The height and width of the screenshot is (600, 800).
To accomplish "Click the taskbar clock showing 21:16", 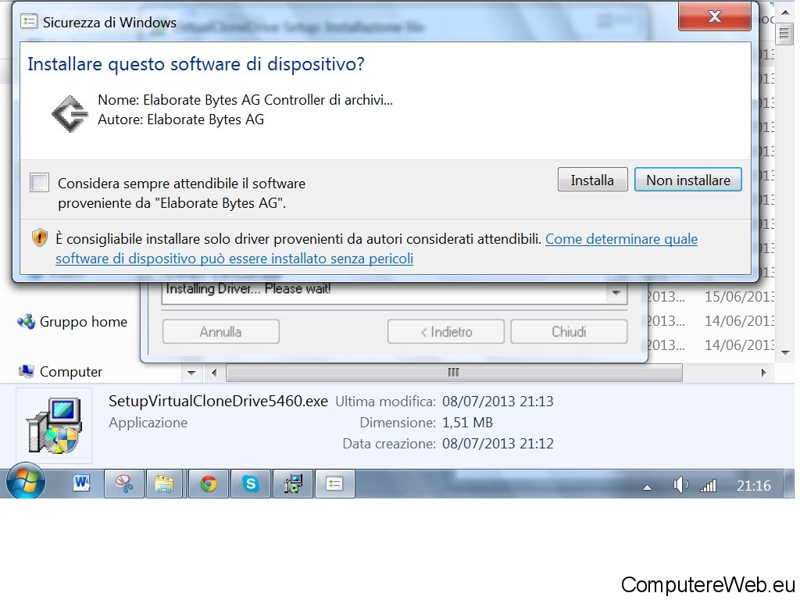I will click(x=754, y=485).
